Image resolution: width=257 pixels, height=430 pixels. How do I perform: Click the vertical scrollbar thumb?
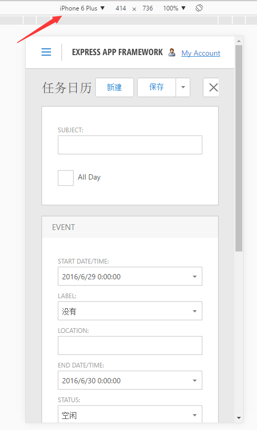pyautogui.click(x=239, y=148)
